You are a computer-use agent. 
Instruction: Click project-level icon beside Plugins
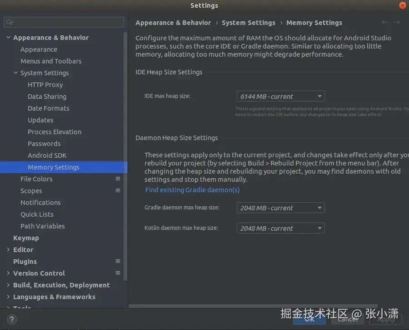[x=118, y=262]
